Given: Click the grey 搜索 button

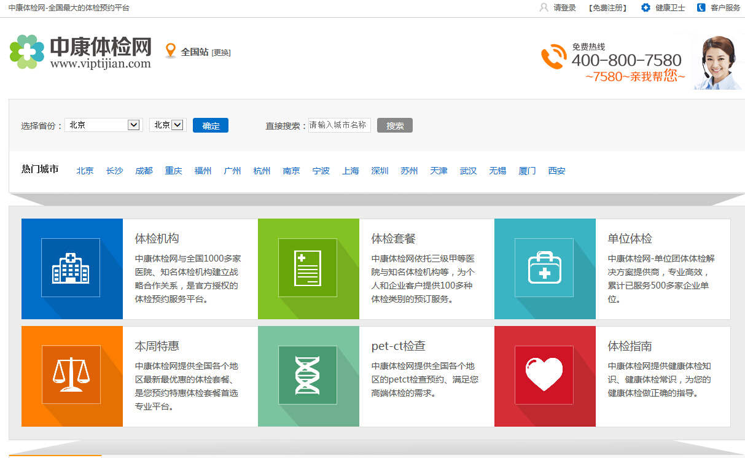Looking at the screenshot, I should (x=395, y=125).
